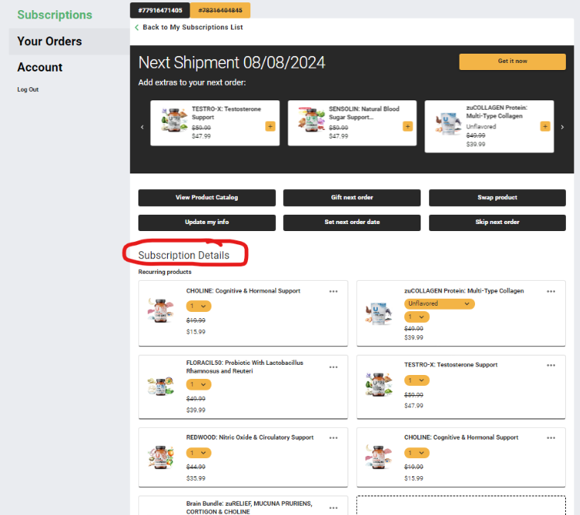580x515 pixels.
Task: Open three-dot menu on FLORACIL50 card
Action: point(334,367)
